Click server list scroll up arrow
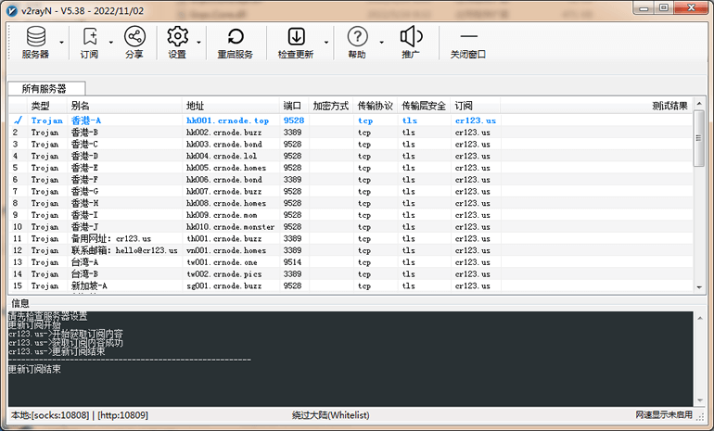The height and width of the screenshot is (431, 714). (x=699, y=104)
